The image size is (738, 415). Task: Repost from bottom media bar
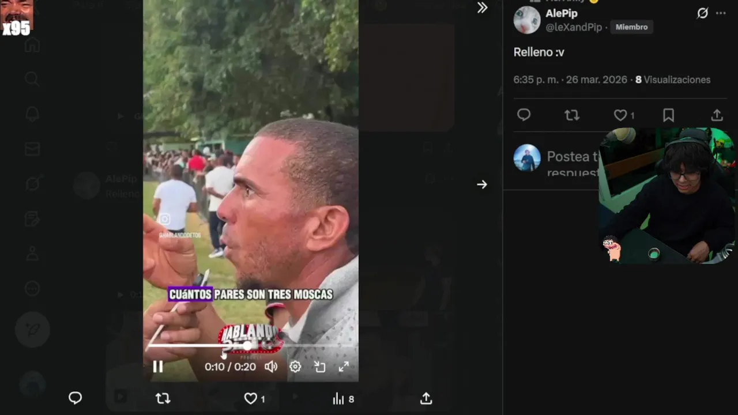[163, 398]
